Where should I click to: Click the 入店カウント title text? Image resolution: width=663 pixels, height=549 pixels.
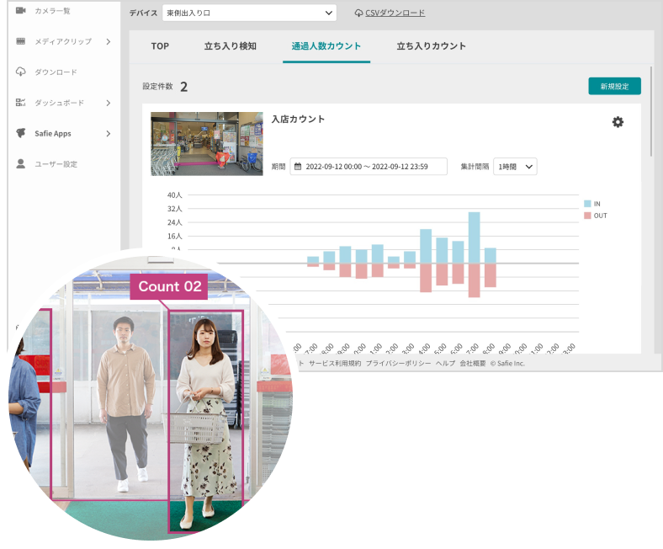pyautogui.click(x=298, y=120)
